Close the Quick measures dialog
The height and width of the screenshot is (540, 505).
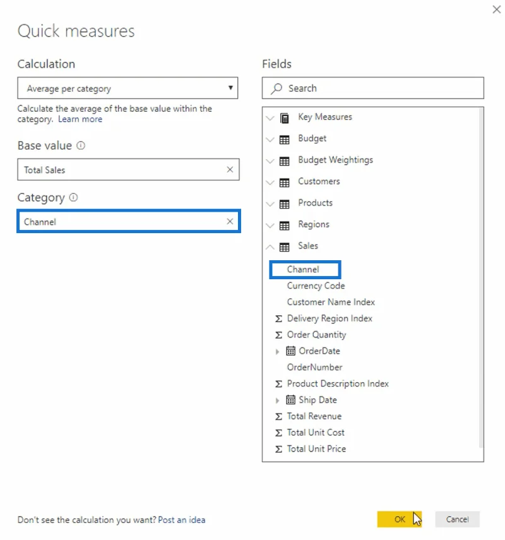pos(496,9)
